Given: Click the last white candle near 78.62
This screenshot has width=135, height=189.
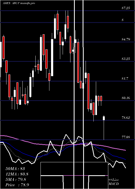Looking at the screenshot, I should pyautogui.click(x=104, y=118).
